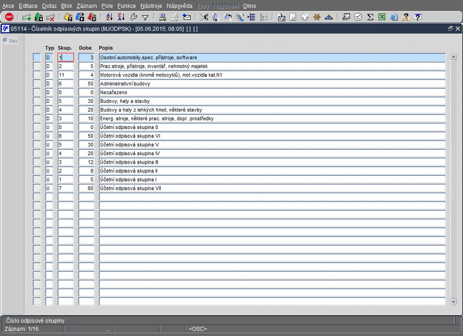Click 'Účetní odpisová skupina III' cell
This screenshot has height=336, width=463.
pyautogui.click(x=272, y=162)
